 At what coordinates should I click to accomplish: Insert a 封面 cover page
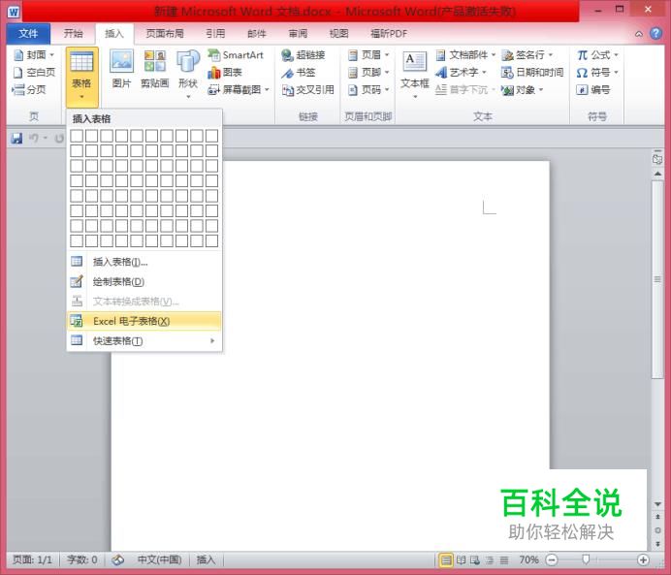coord(34,54)
